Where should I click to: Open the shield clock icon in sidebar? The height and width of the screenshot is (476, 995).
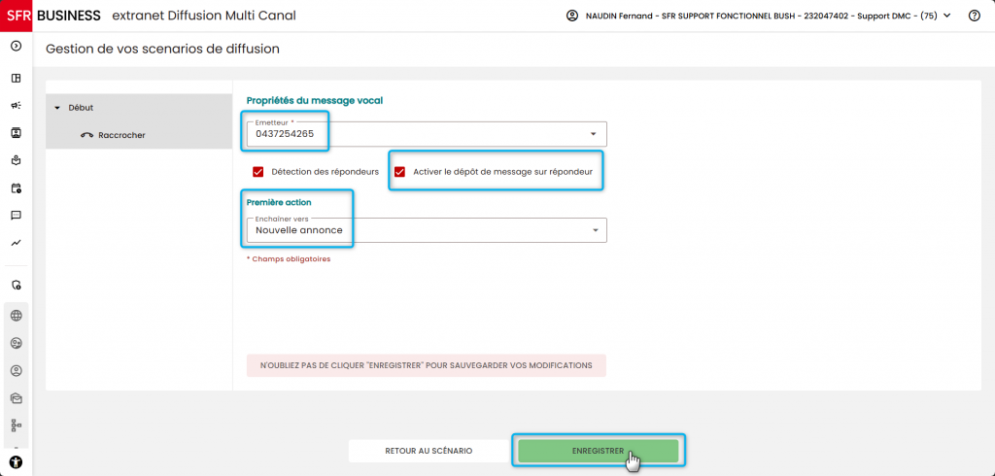point(17,285)
